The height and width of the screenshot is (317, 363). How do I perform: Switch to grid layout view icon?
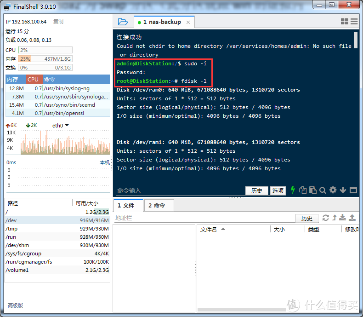point(345,22)
